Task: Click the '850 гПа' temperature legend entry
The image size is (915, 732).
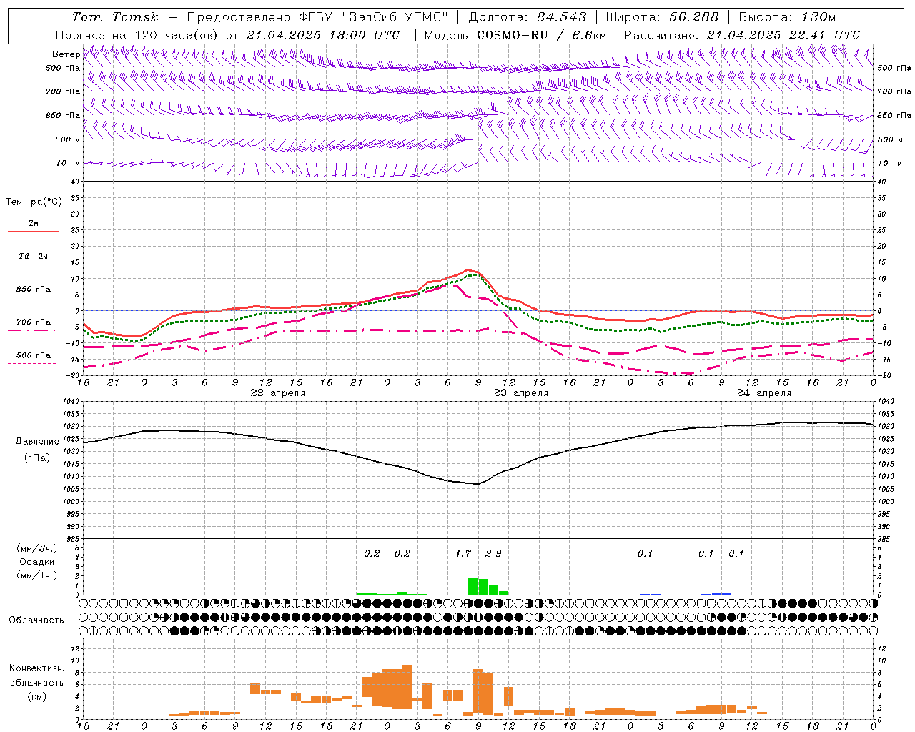Action: (x=34, y=289)
